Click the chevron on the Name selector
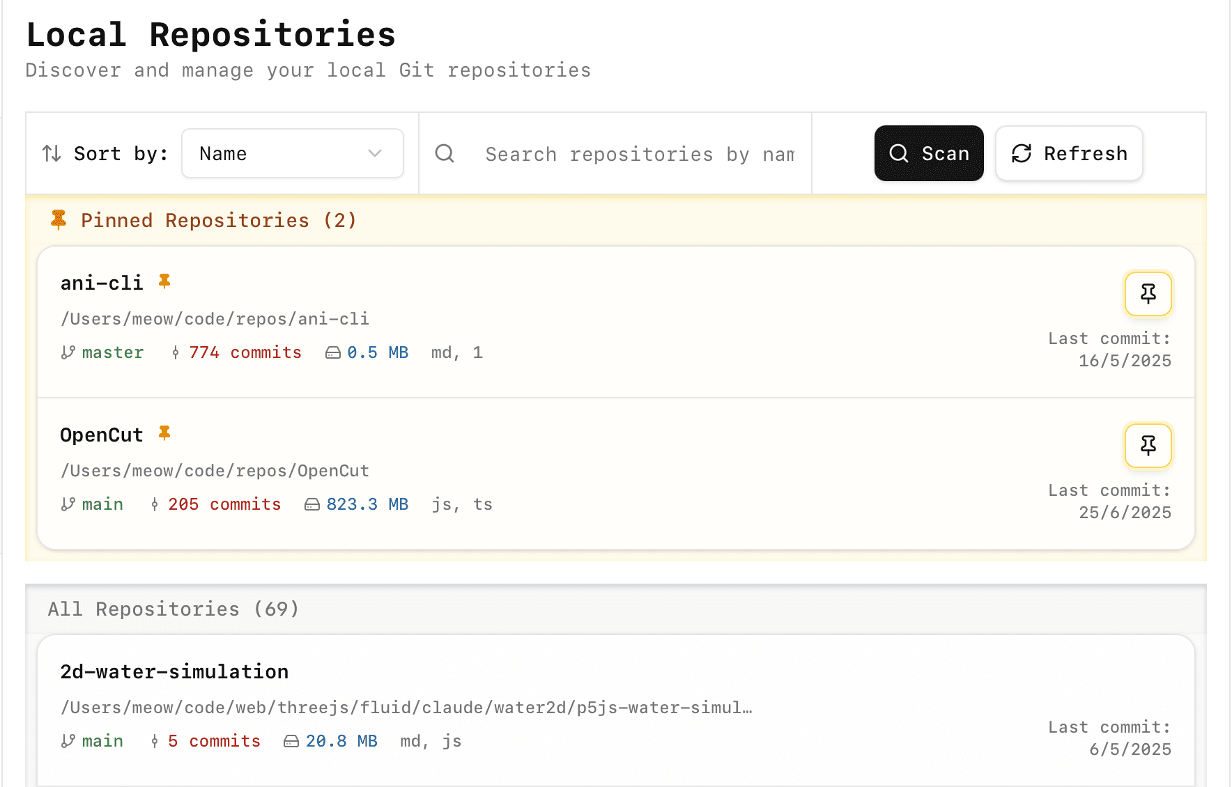Viewport: 1232px width, 787px height. coord(374,153)
